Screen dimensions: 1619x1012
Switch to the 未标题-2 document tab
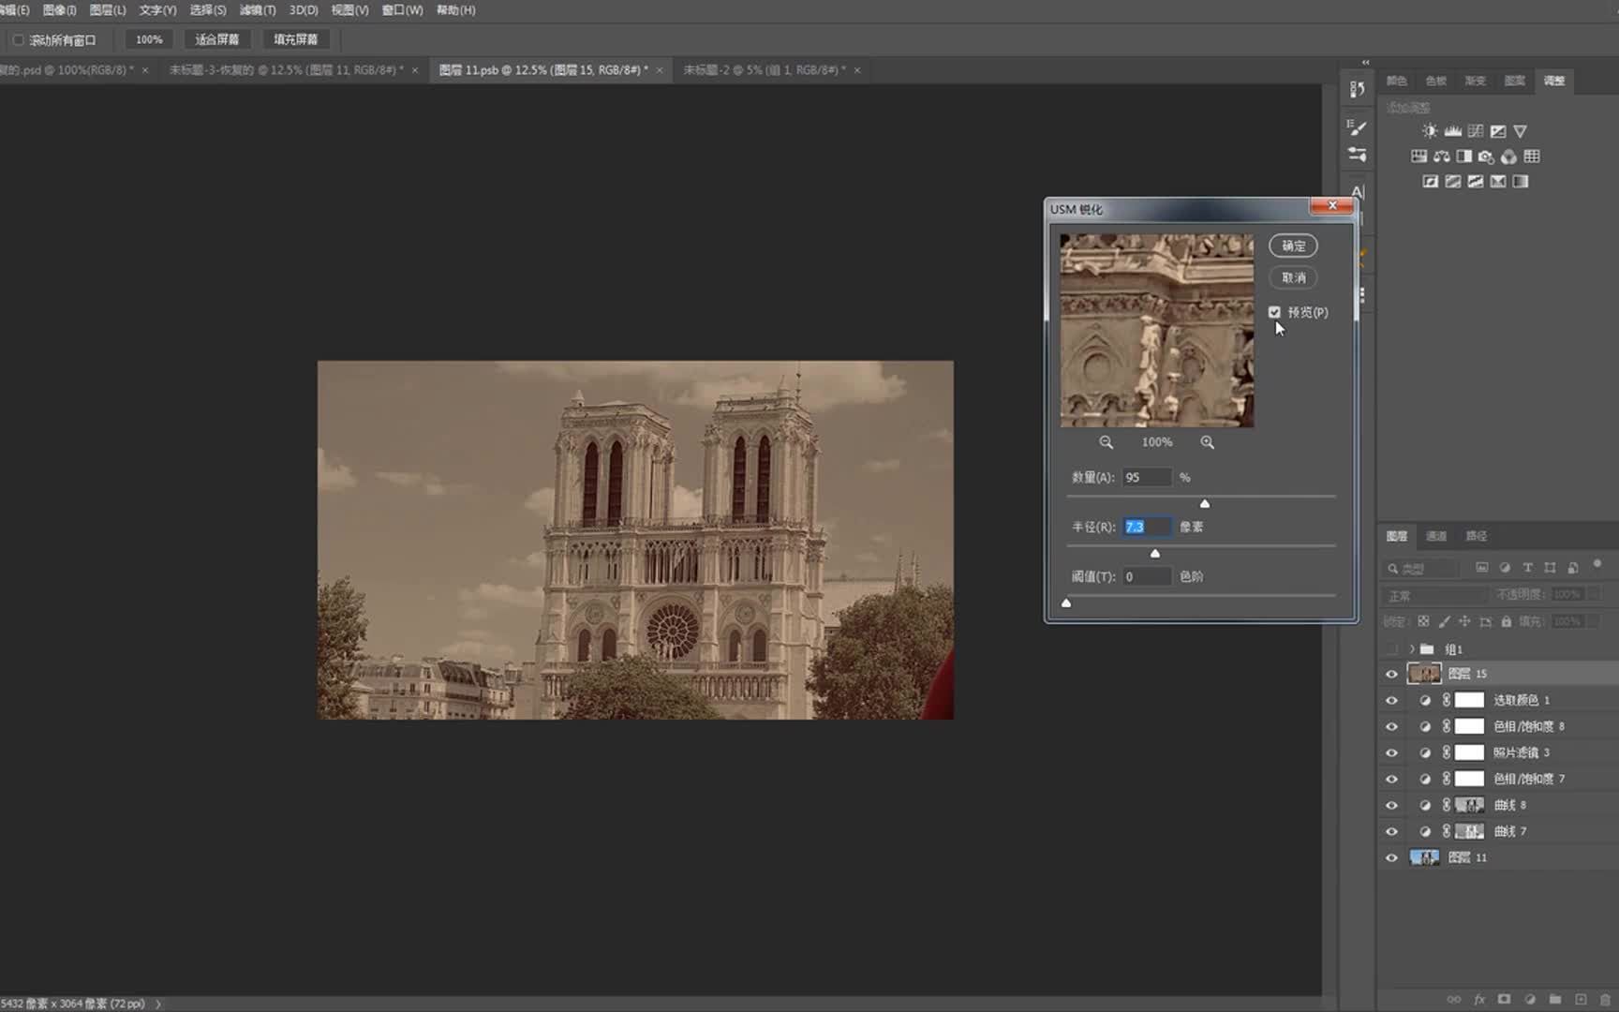coord(764,70)
